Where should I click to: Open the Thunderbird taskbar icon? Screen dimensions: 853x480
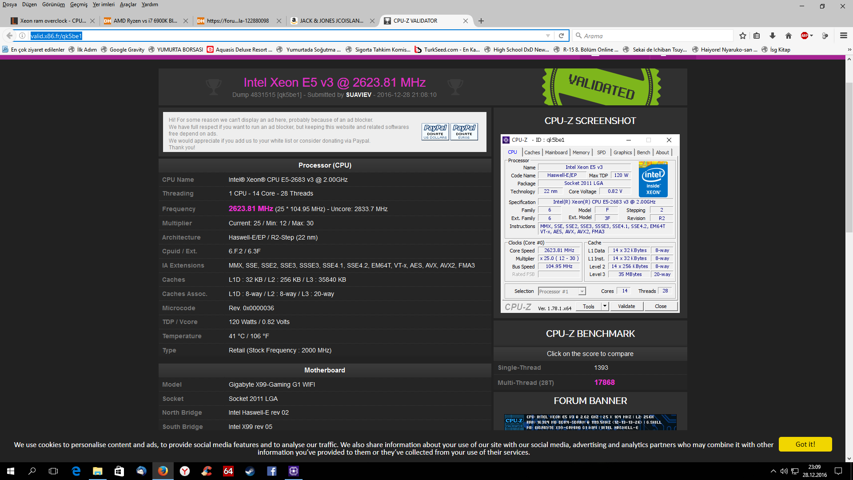pyautogui.click(x=141, y=471)
